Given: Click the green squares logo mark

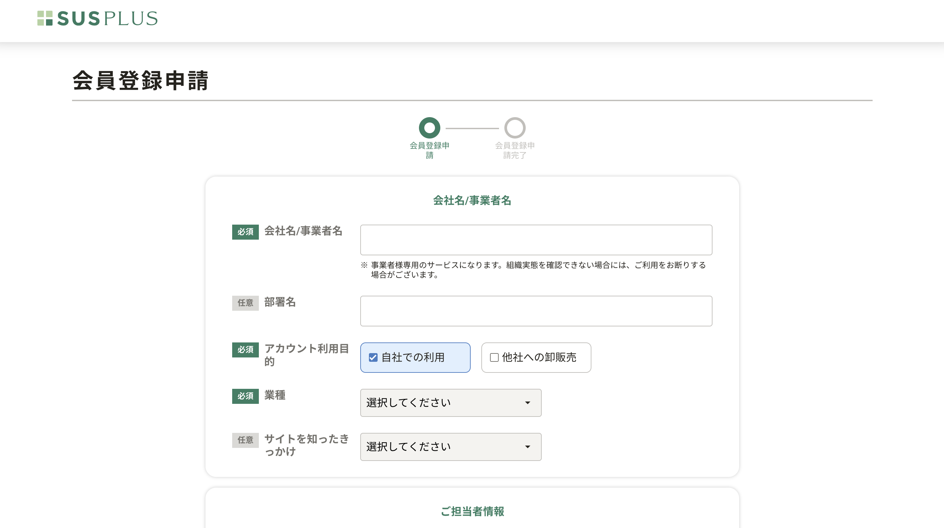Looking at the screenshot, I should click(45, 18).
